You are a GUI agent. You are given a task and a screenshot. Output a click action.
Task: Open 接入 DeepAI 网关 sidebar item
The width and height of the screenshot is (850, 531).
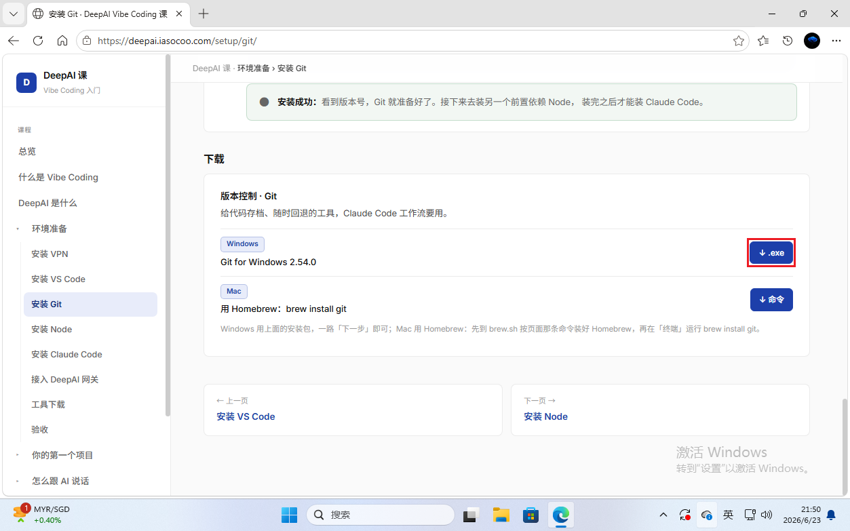click(65, 379)
